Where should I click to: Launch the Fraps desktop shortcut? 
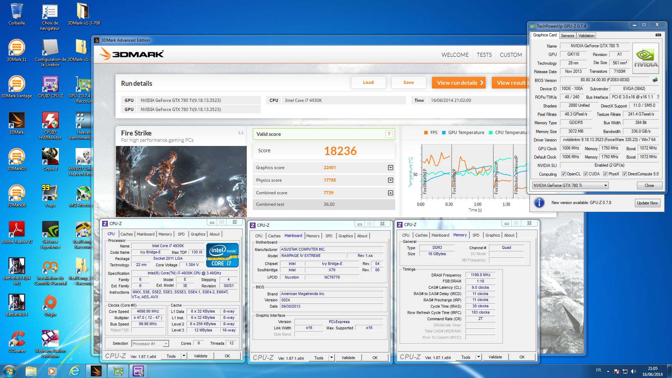(x=50, y=196)
